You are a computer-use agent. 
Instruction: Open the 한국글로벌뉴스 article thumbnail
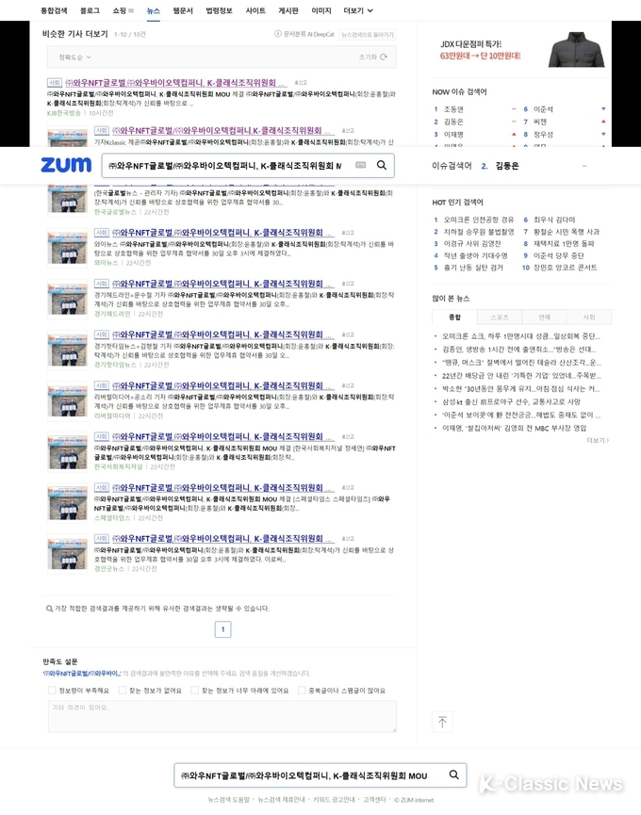(x=67, y=199)
